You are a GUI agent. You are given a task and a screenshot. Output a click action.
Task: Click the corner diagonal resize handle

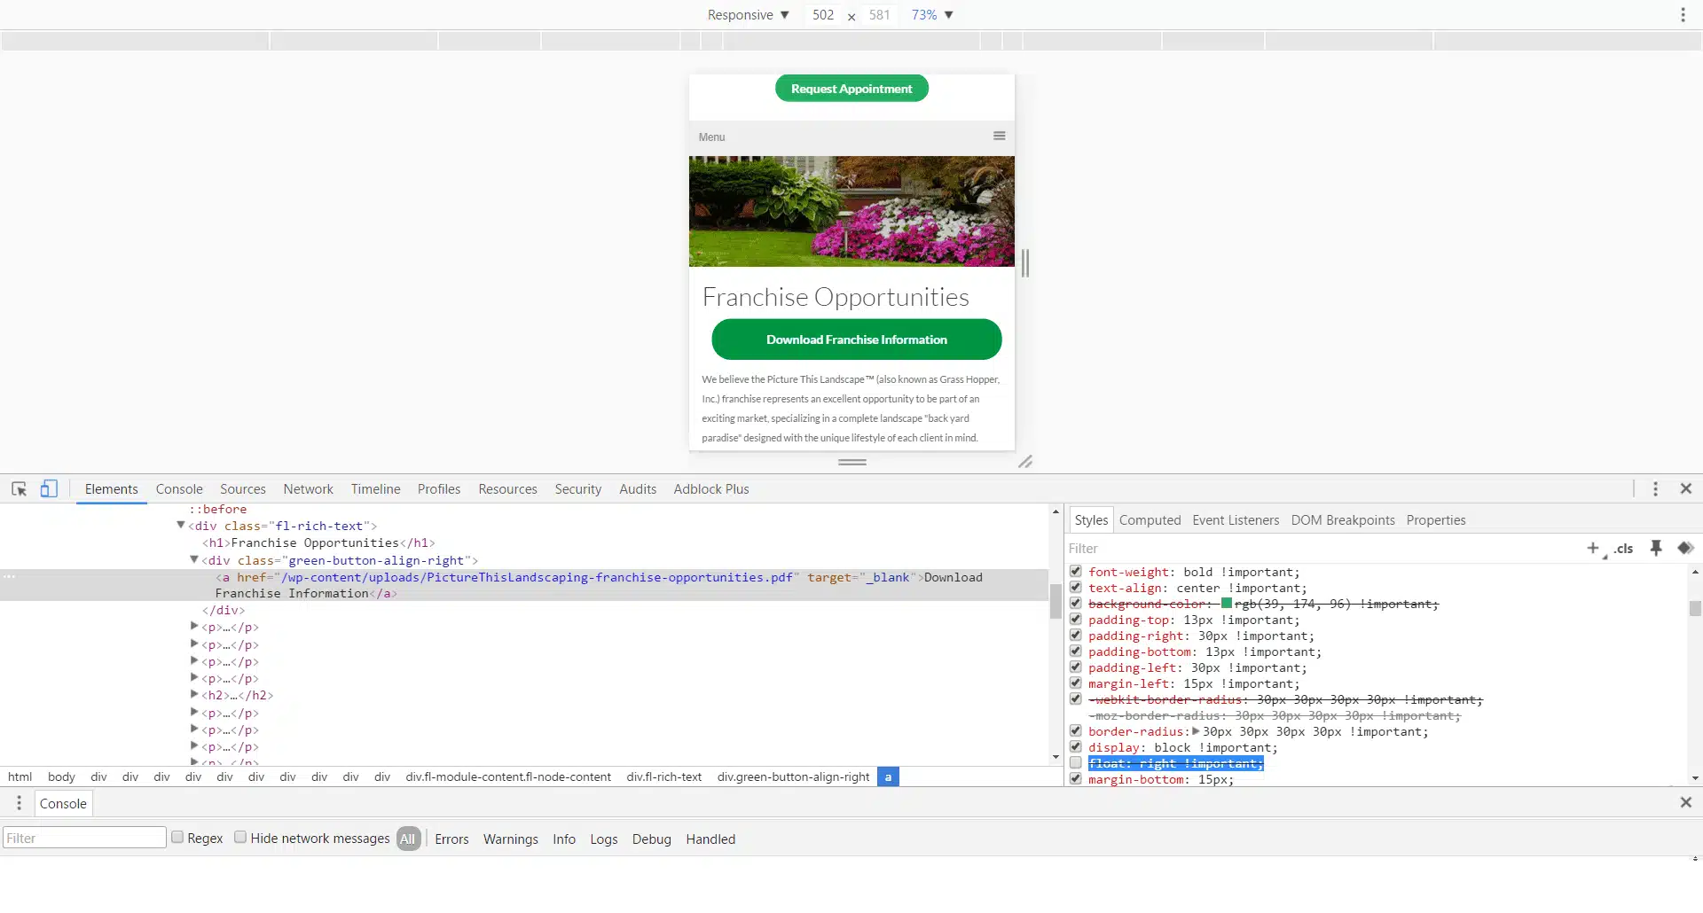coord(1025,462)
